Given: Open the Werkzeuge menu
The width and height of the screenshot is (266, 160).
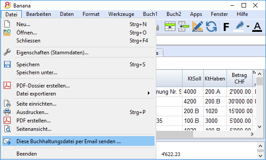Looking at the screenshot, I should [x=121, y=14].
